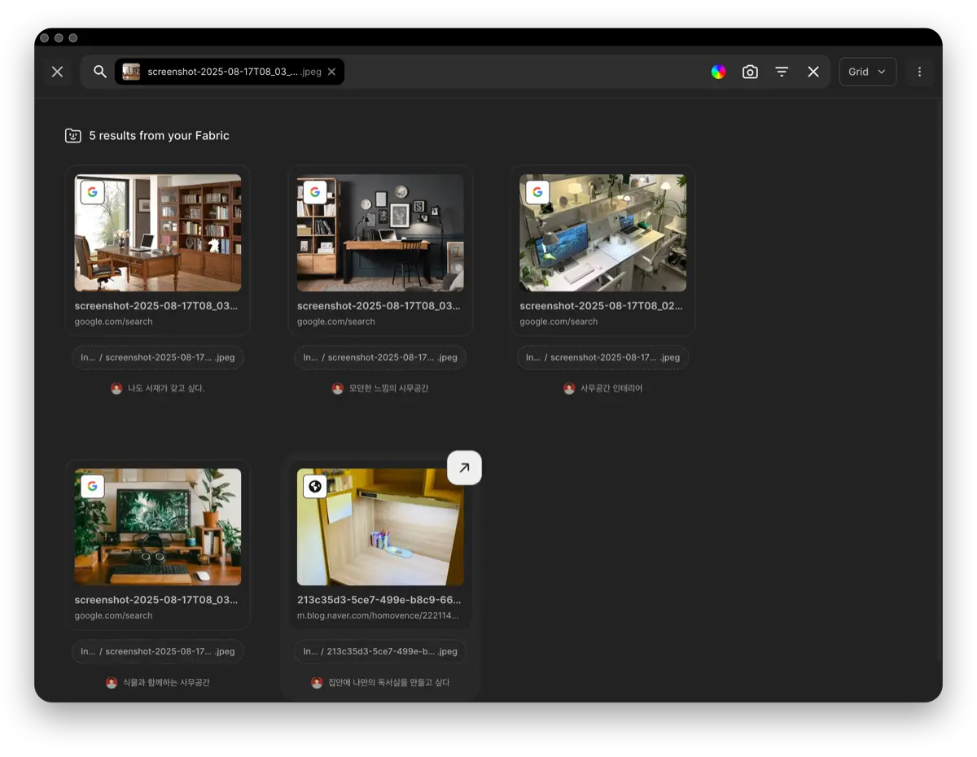
Task: Open the dark-wall desk workspace thumbnail
Action: pyautogui.click(x=380, y=233)
